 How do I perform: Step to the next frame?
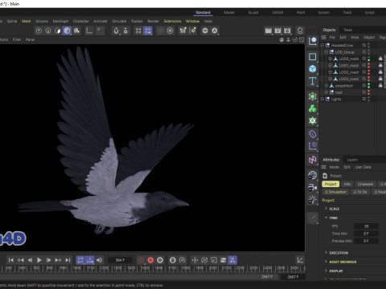pyautogui.click(x=48, y=260)
